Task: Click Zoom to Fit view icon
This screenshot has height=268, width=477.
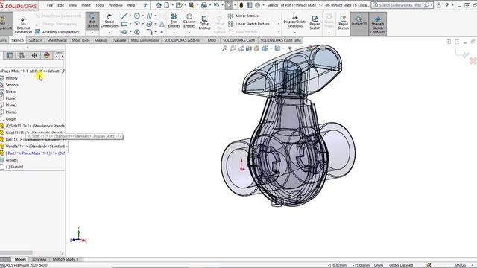Action: pos(224,48)
